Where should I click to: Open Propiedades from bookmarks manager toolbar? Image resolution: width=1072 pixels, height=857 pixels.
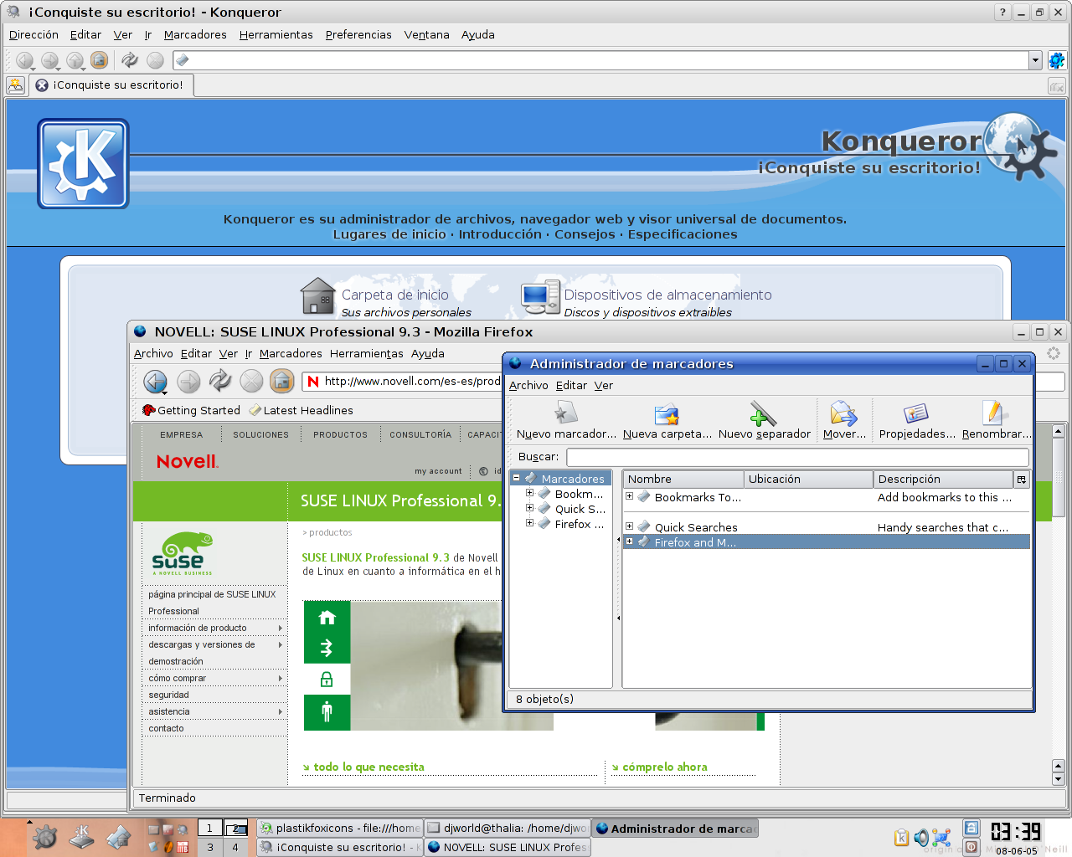pyautogui.click(x=916, y=413)
